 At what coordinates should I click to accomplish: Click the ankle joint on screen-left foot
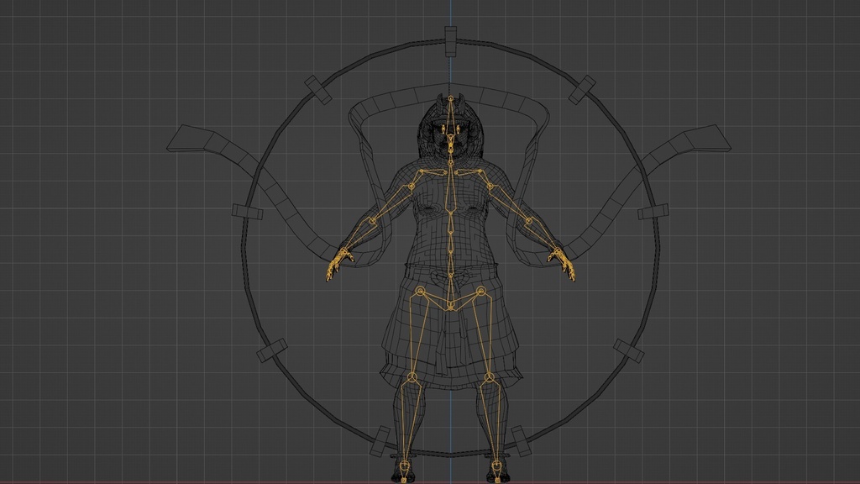coord(404,466)
